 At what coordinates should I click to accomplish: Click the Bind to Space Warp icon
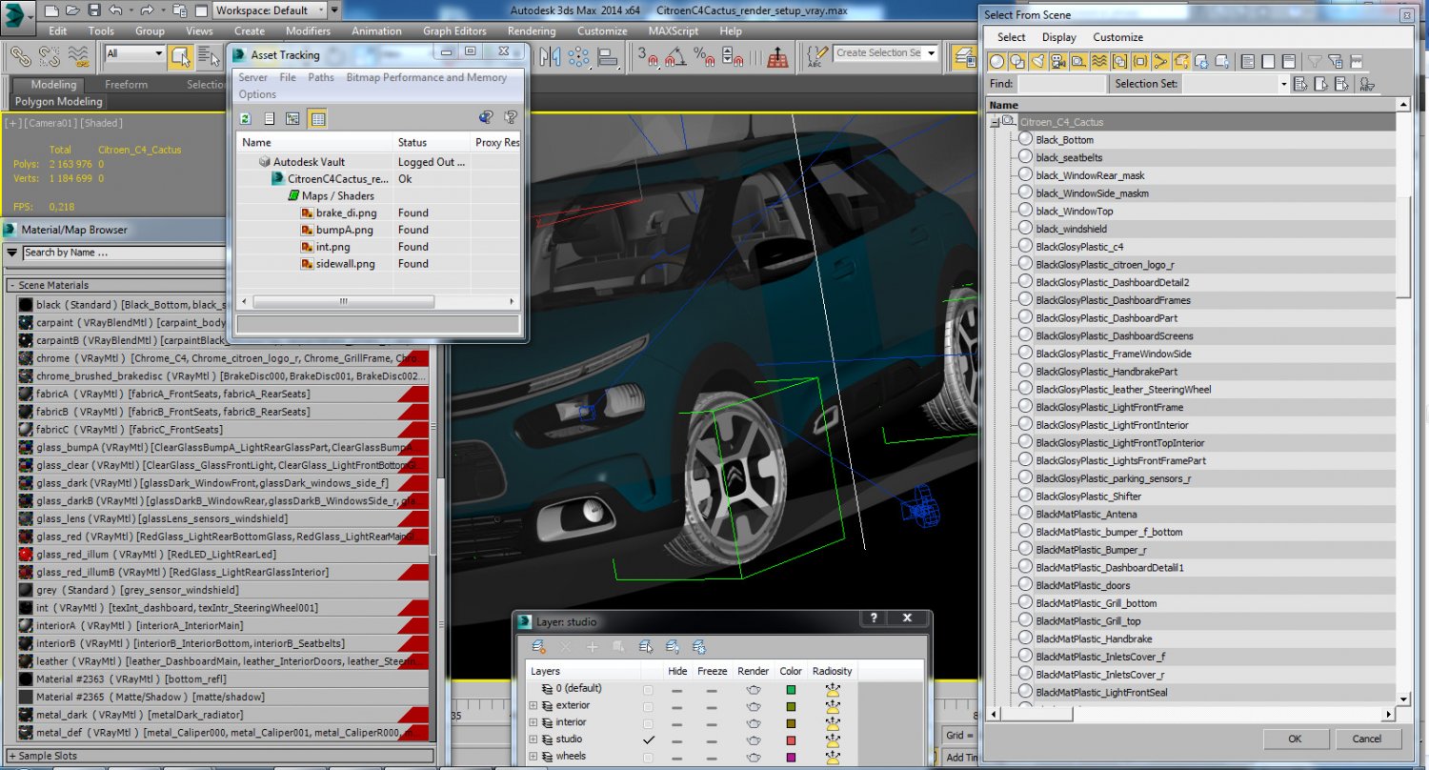pyautogui.click(x=80, y=56)
